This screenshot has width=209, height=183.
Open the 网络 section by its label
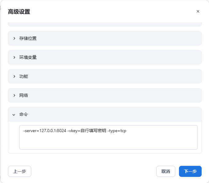(x=24, y=95)
